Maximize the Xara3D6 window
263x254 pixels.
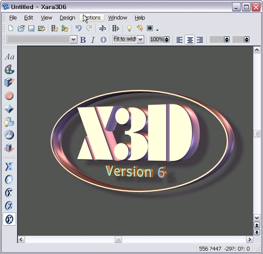(x=246, y=7)
